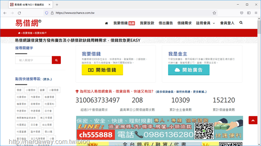This screenshot has height=146, width=261.
Task: Open the tracking protection shield icon
Action: pos(46,13)
